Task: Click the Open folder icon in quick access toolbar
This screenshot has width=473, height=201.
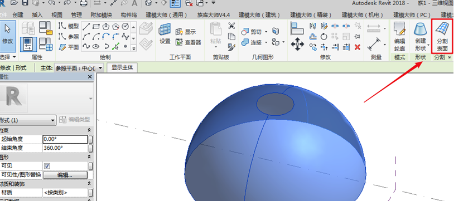Action: tap(14, 3)
